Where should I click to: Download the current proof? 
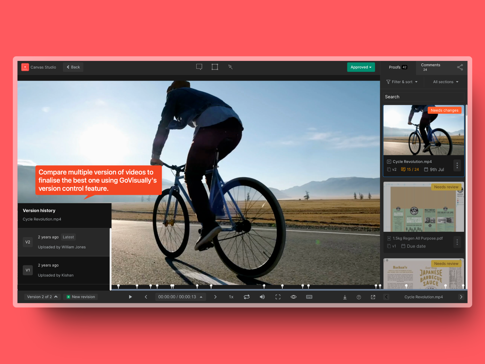(x=345, y=297)
